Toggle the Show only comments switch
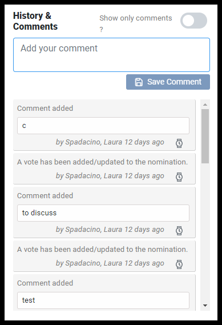Viewport: 222px width, 325px height. point(193,21)
